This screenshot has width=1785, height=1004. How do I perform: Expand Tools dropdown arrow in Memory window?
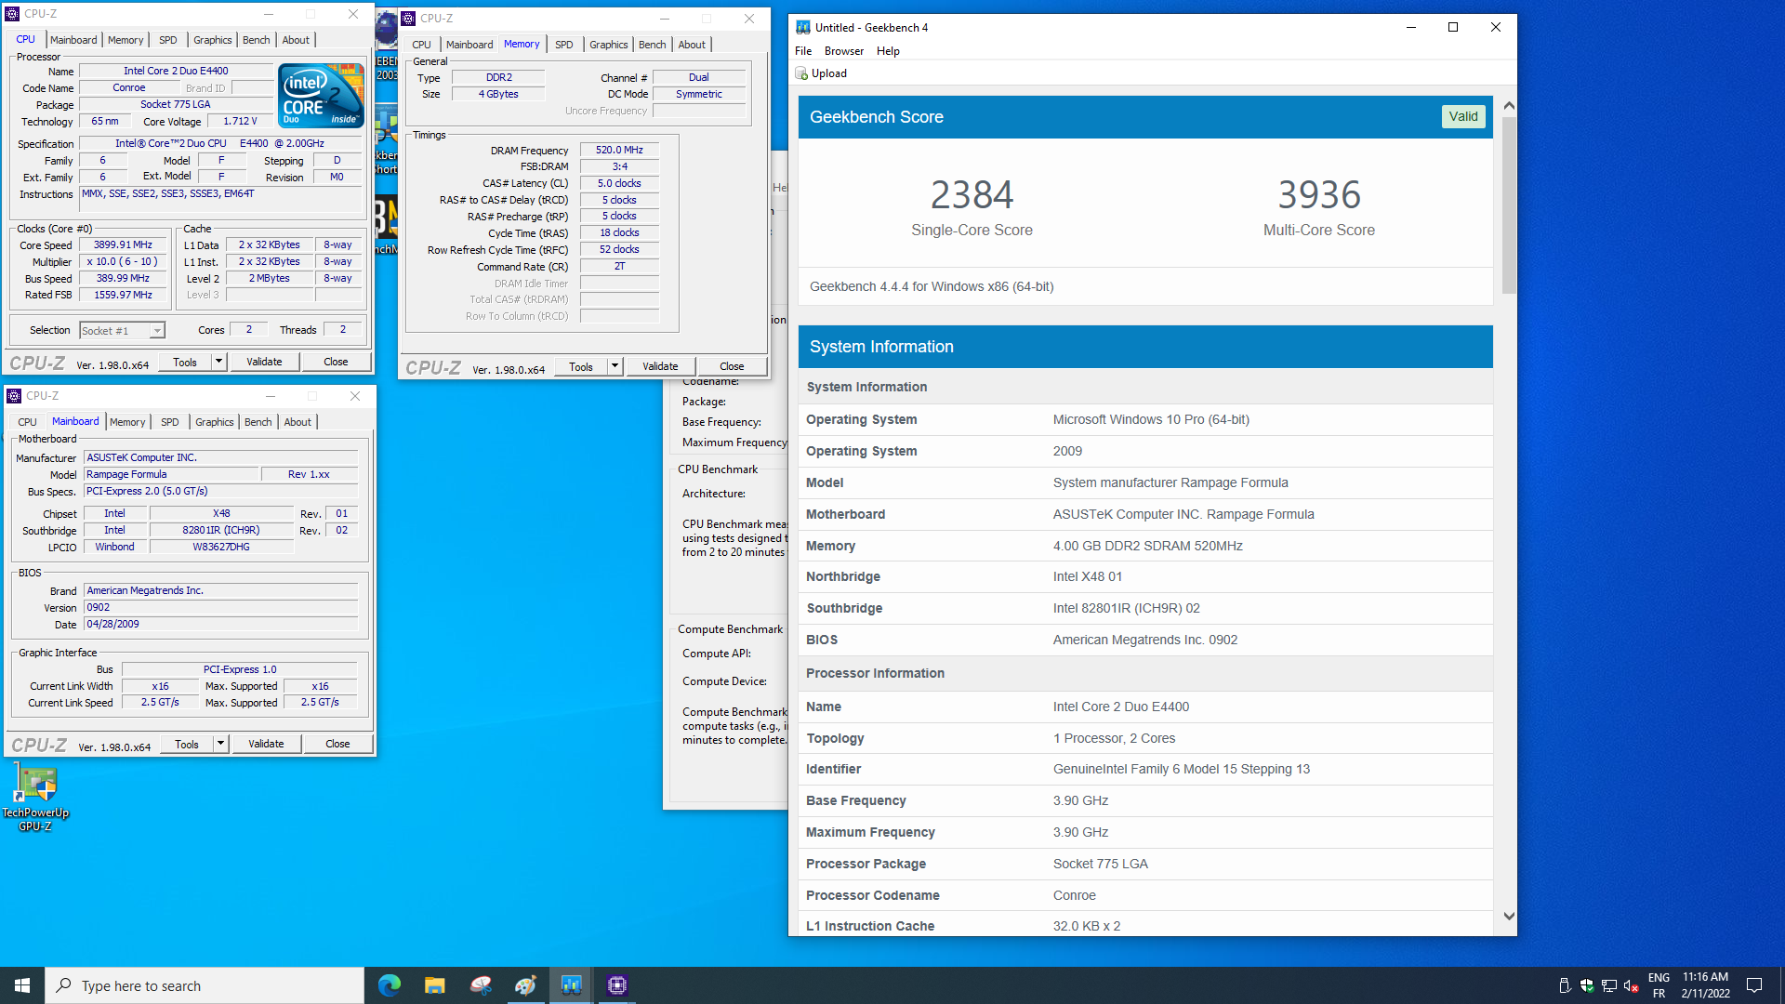[615, 366]
